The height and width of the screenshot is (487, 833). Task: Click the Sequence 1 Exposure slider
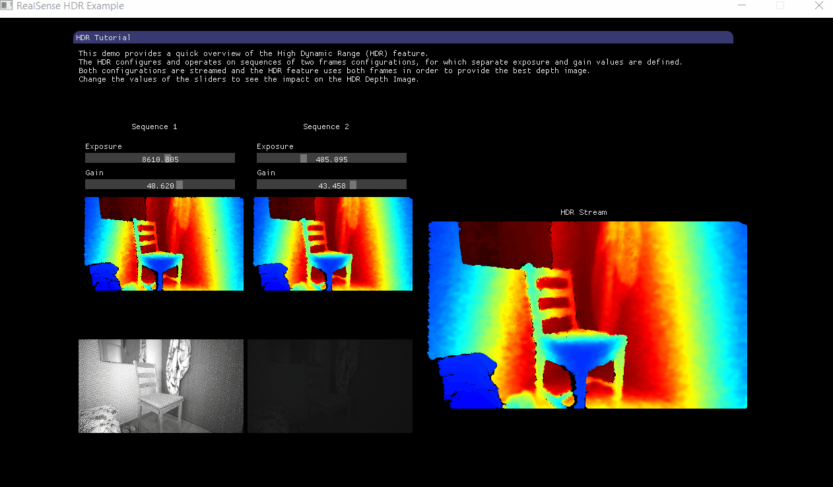[x=160, y=158]
